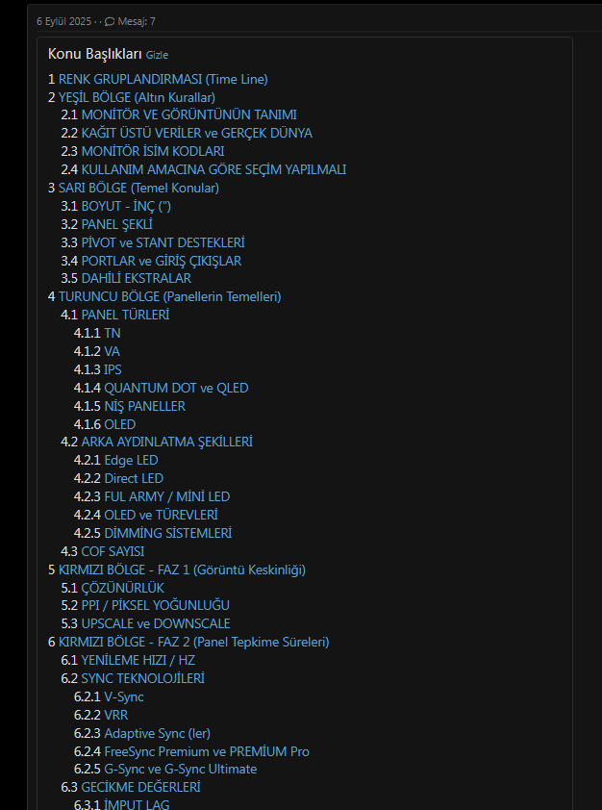Jump to KIRMIZI BÖLGE - FAZ 2
Image resolution: width=602 pixels, height=810 pixels.
pyautogui.click(x=194, y=642)
